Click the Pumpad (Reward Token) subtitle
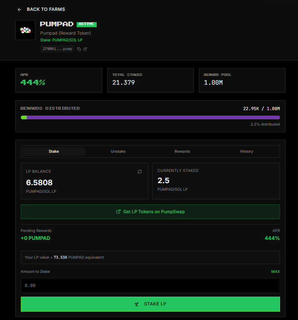Image resolution: width=298 pixels, height=320 pixels. click(x=65, y=33)
